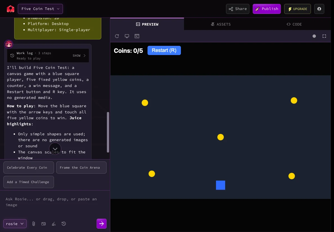Switch to the Preview tab
Viewport: 334px width, 232px height.
tap(147, 24)
